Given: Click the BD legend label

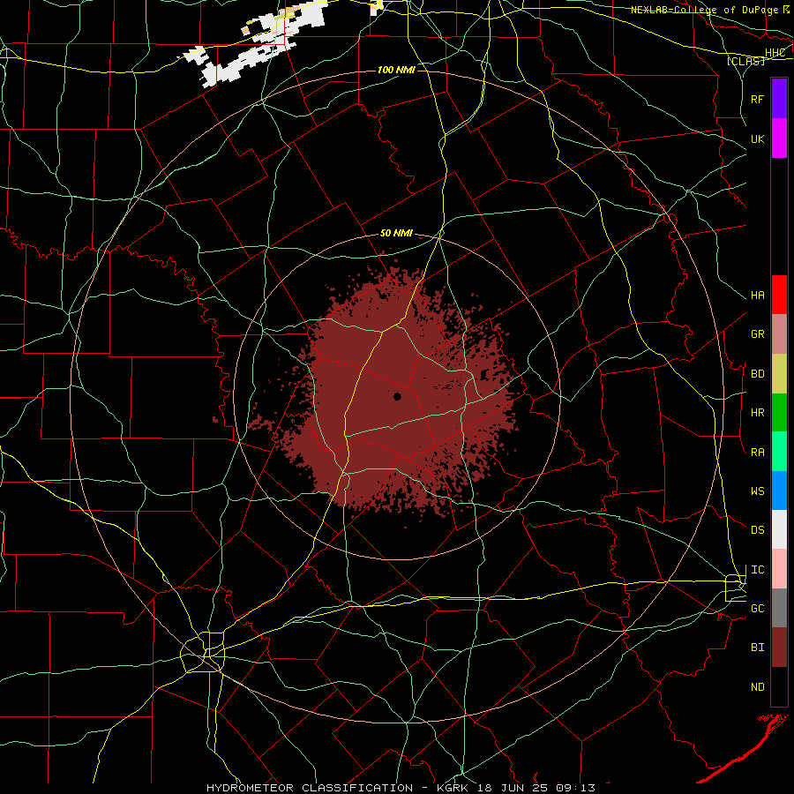Looking at the screenshot, I should [x=757, y=374].
